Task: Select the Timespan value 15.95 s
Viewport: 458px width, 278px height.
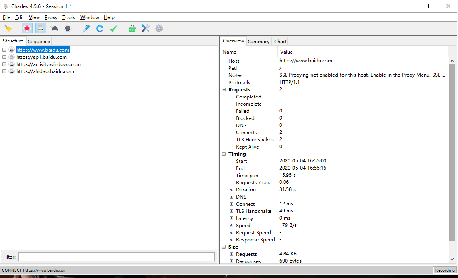Action: click(287, 175)
